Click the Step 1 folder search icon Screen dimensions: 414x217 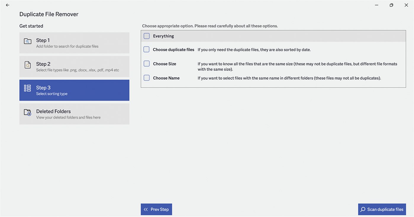(x=28, y=41)
